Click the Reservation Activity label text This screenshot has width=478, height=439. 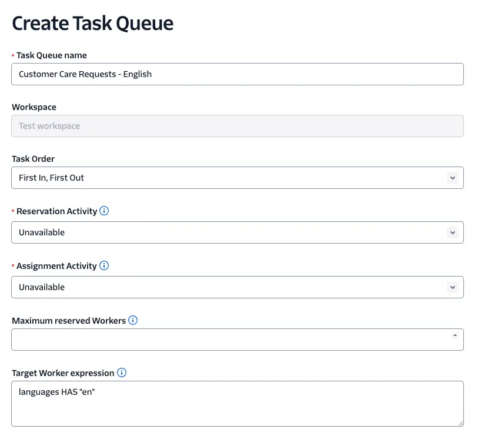(56, 211)
